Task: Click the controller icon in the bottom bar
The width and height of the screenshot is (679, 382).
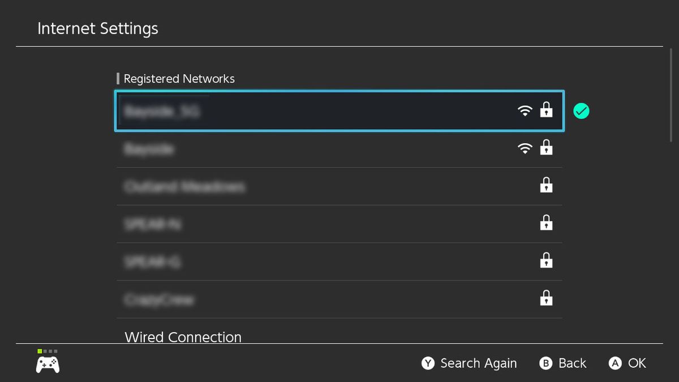Action: click(48, 364)
